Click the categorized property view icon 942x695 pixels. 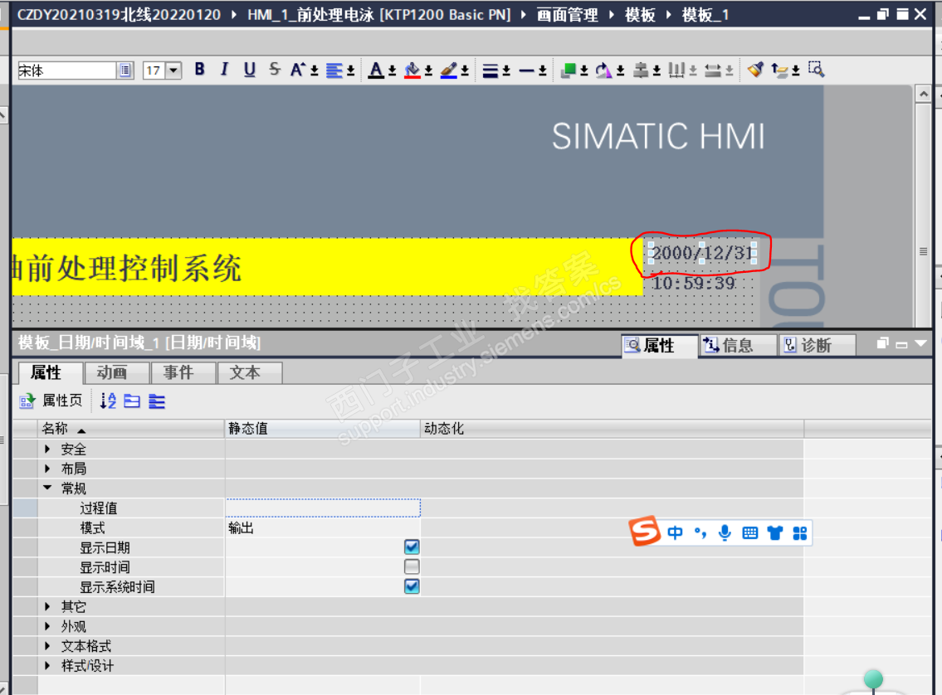click(x=132, y=401)
